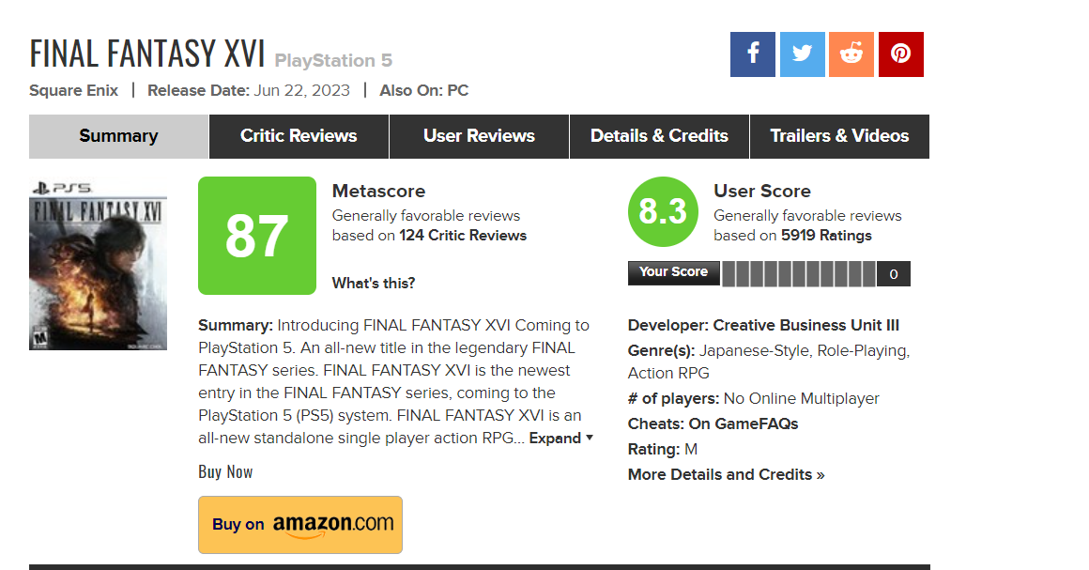Click the What's this? link
Viewport: 1089px width, 570px height.
[x=374, y=283]
